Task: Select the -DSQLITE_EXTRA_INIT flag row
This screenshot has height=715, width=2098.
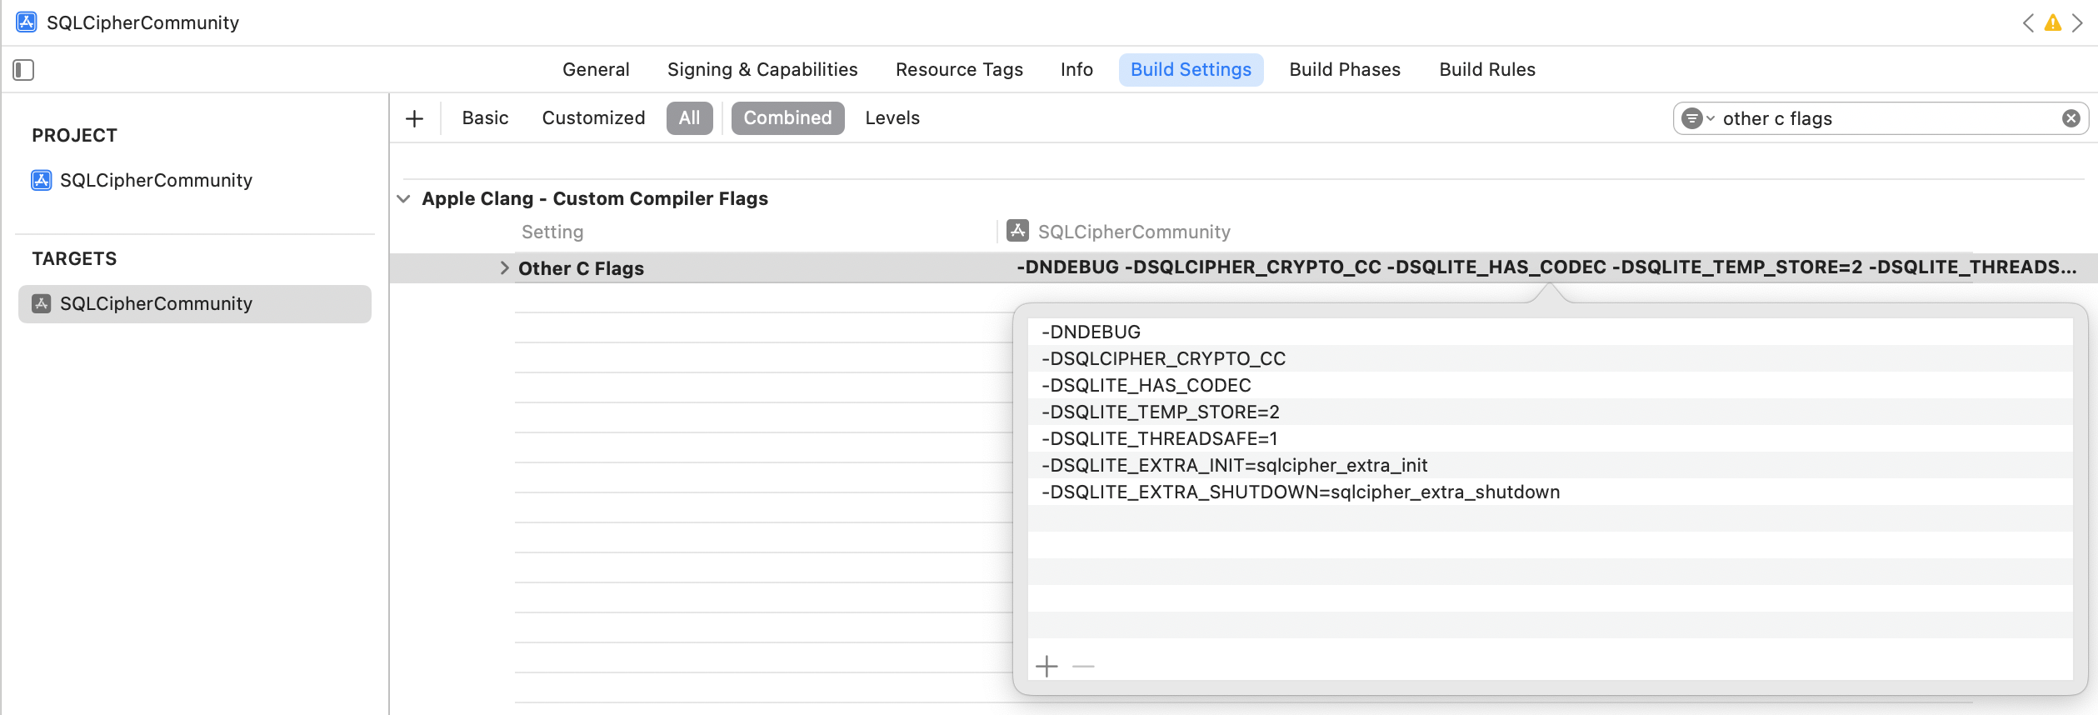Action: (1550, 465)
